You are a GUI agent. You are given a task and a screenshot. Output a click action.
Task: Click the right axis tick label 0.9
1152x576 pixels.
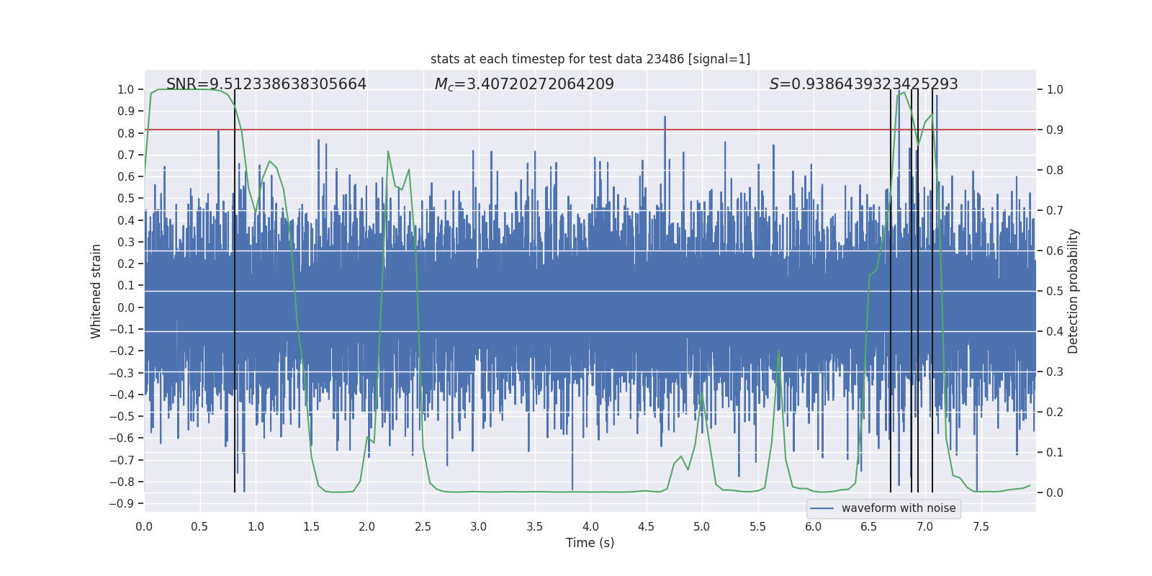(x=1055, y=130)
